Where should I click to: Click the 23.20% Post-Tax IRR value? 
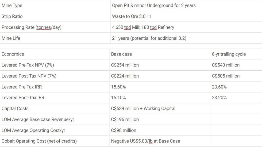pyautogui.click(x=219, y=98)
